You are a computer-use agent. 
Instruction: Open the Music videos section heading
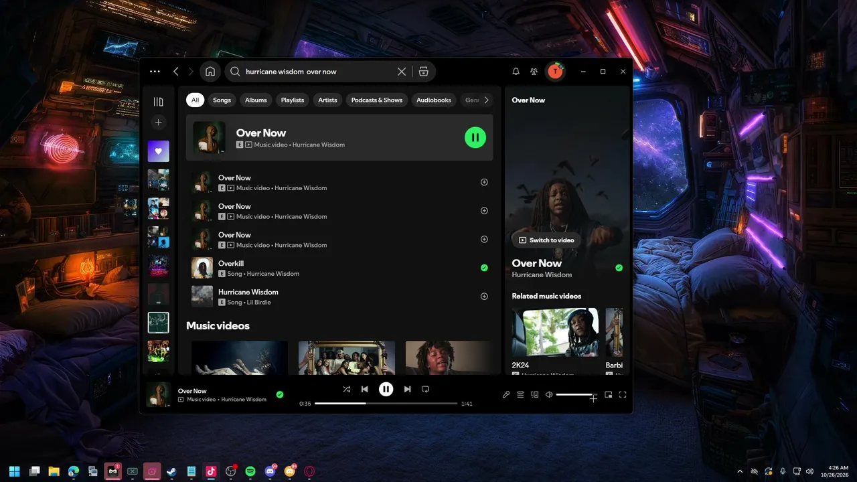[x=218, y=326]
